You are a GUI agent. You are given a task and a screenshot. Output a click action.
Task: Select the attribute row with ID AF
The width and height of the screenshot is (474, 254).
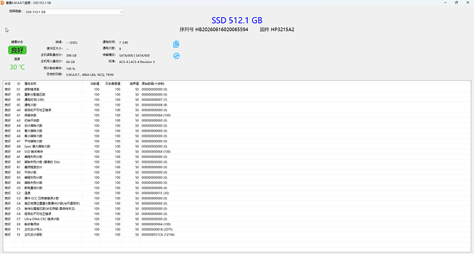click(x=237, y=157)
